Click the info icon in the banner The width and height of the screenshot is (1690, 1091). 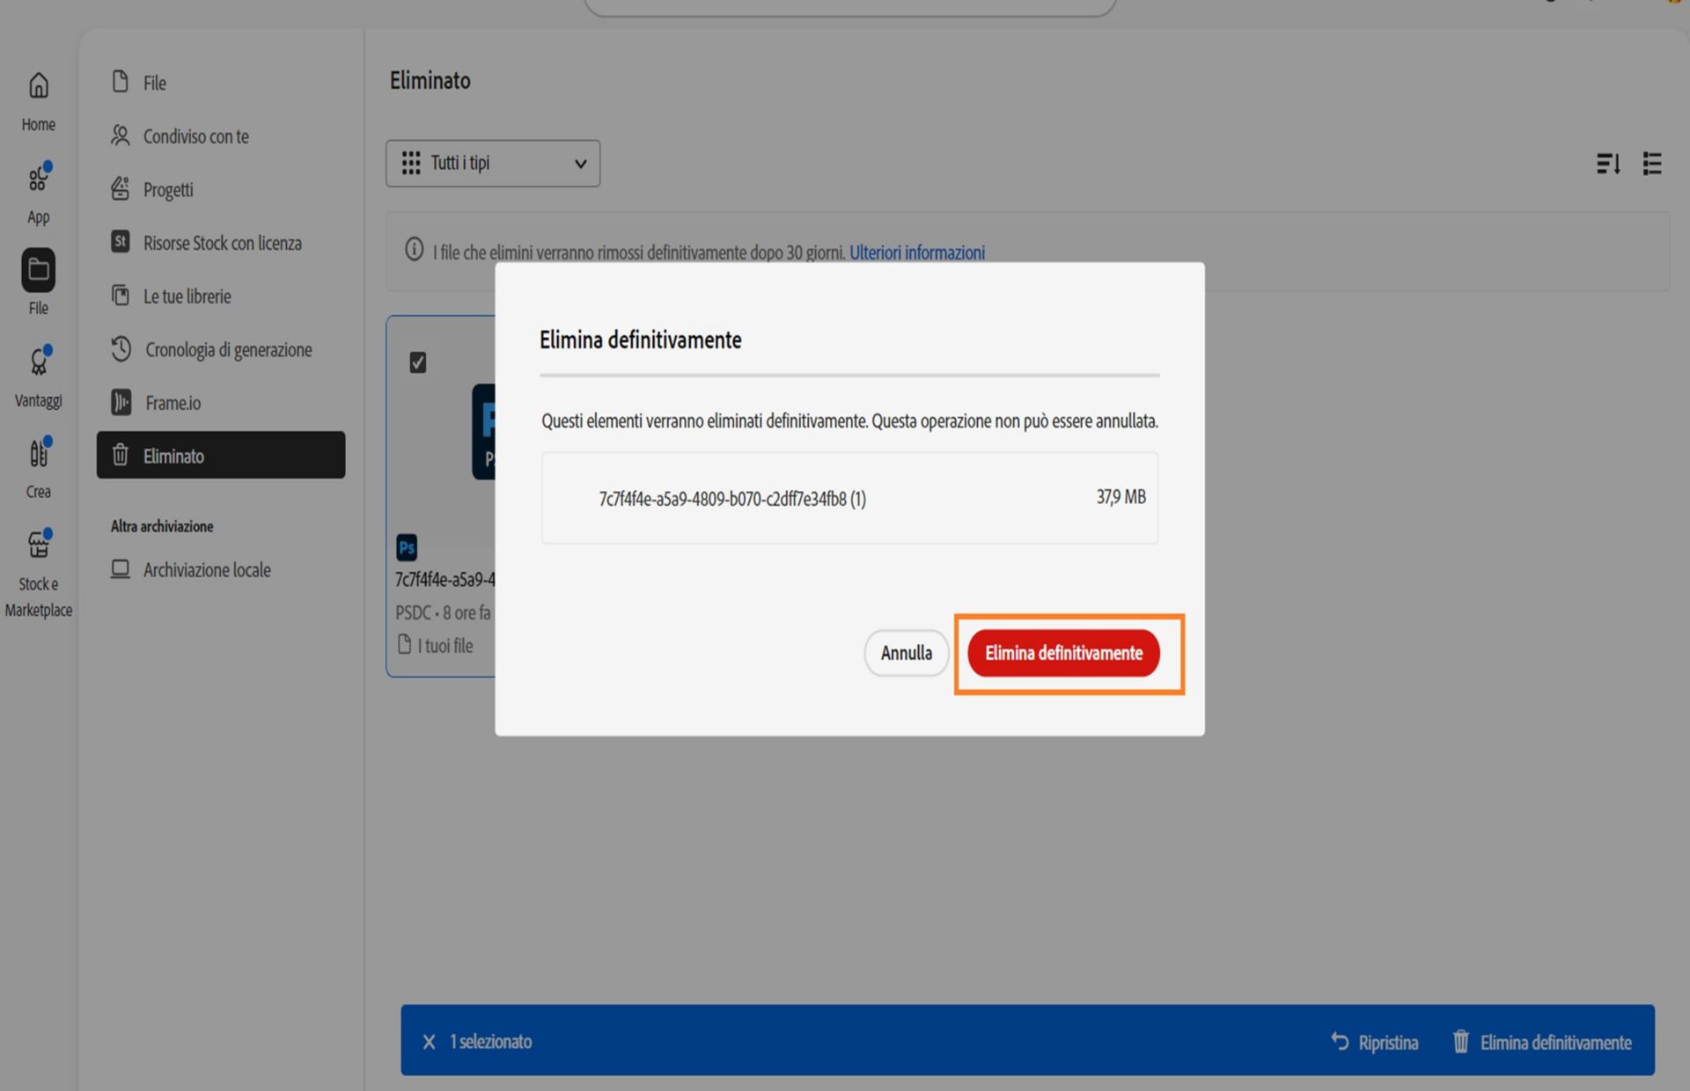(414, 250)
